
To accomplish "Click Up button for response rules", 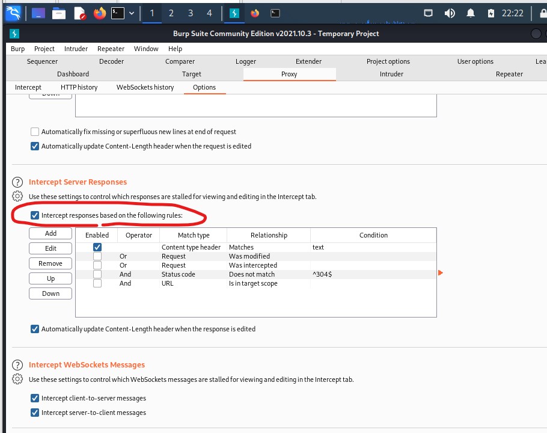I will click(x=50, y=278).
